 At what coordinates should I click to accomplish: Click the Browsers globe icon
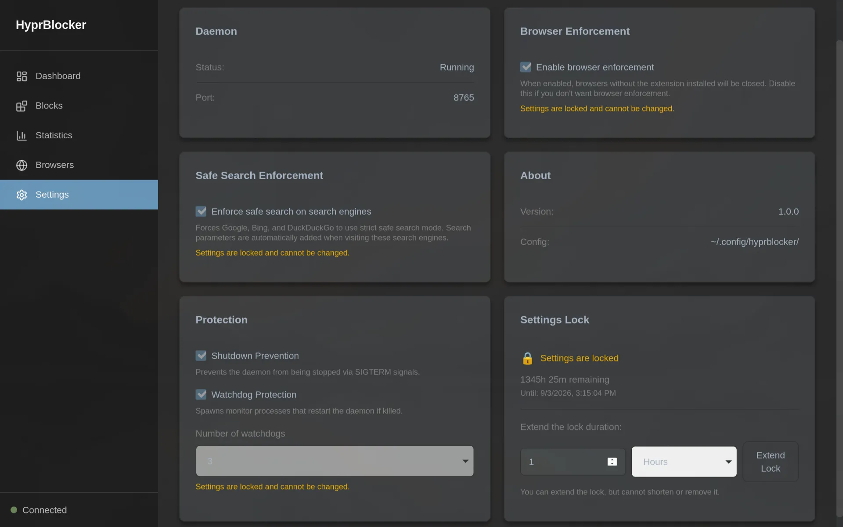pyautogui.click(x=22, y=165)
